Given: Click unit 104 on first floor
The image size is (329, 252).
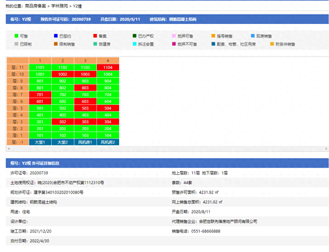Looking at the screenshot, I should pyautogui.click(x=108, y=136).
